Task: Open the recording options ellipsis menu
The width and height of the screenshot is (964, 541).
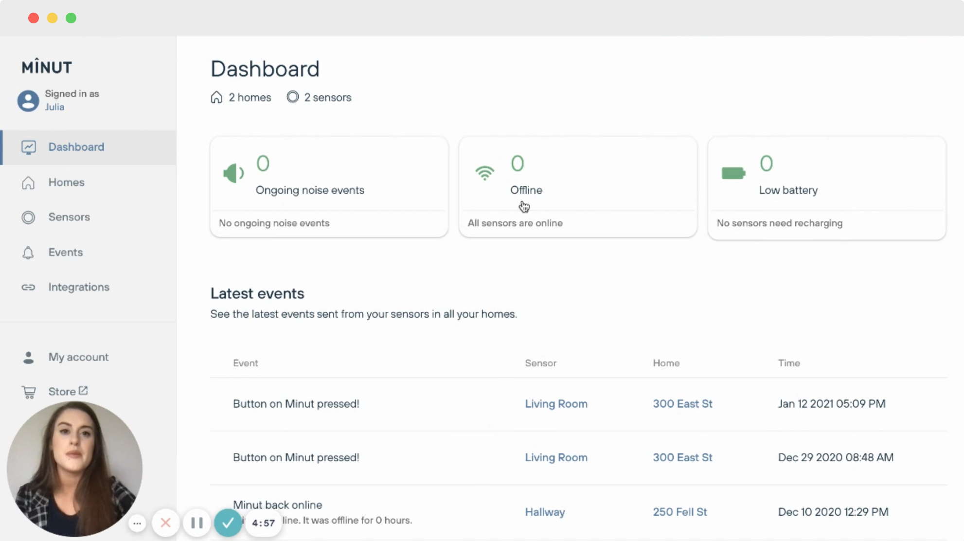Action: 137,523
